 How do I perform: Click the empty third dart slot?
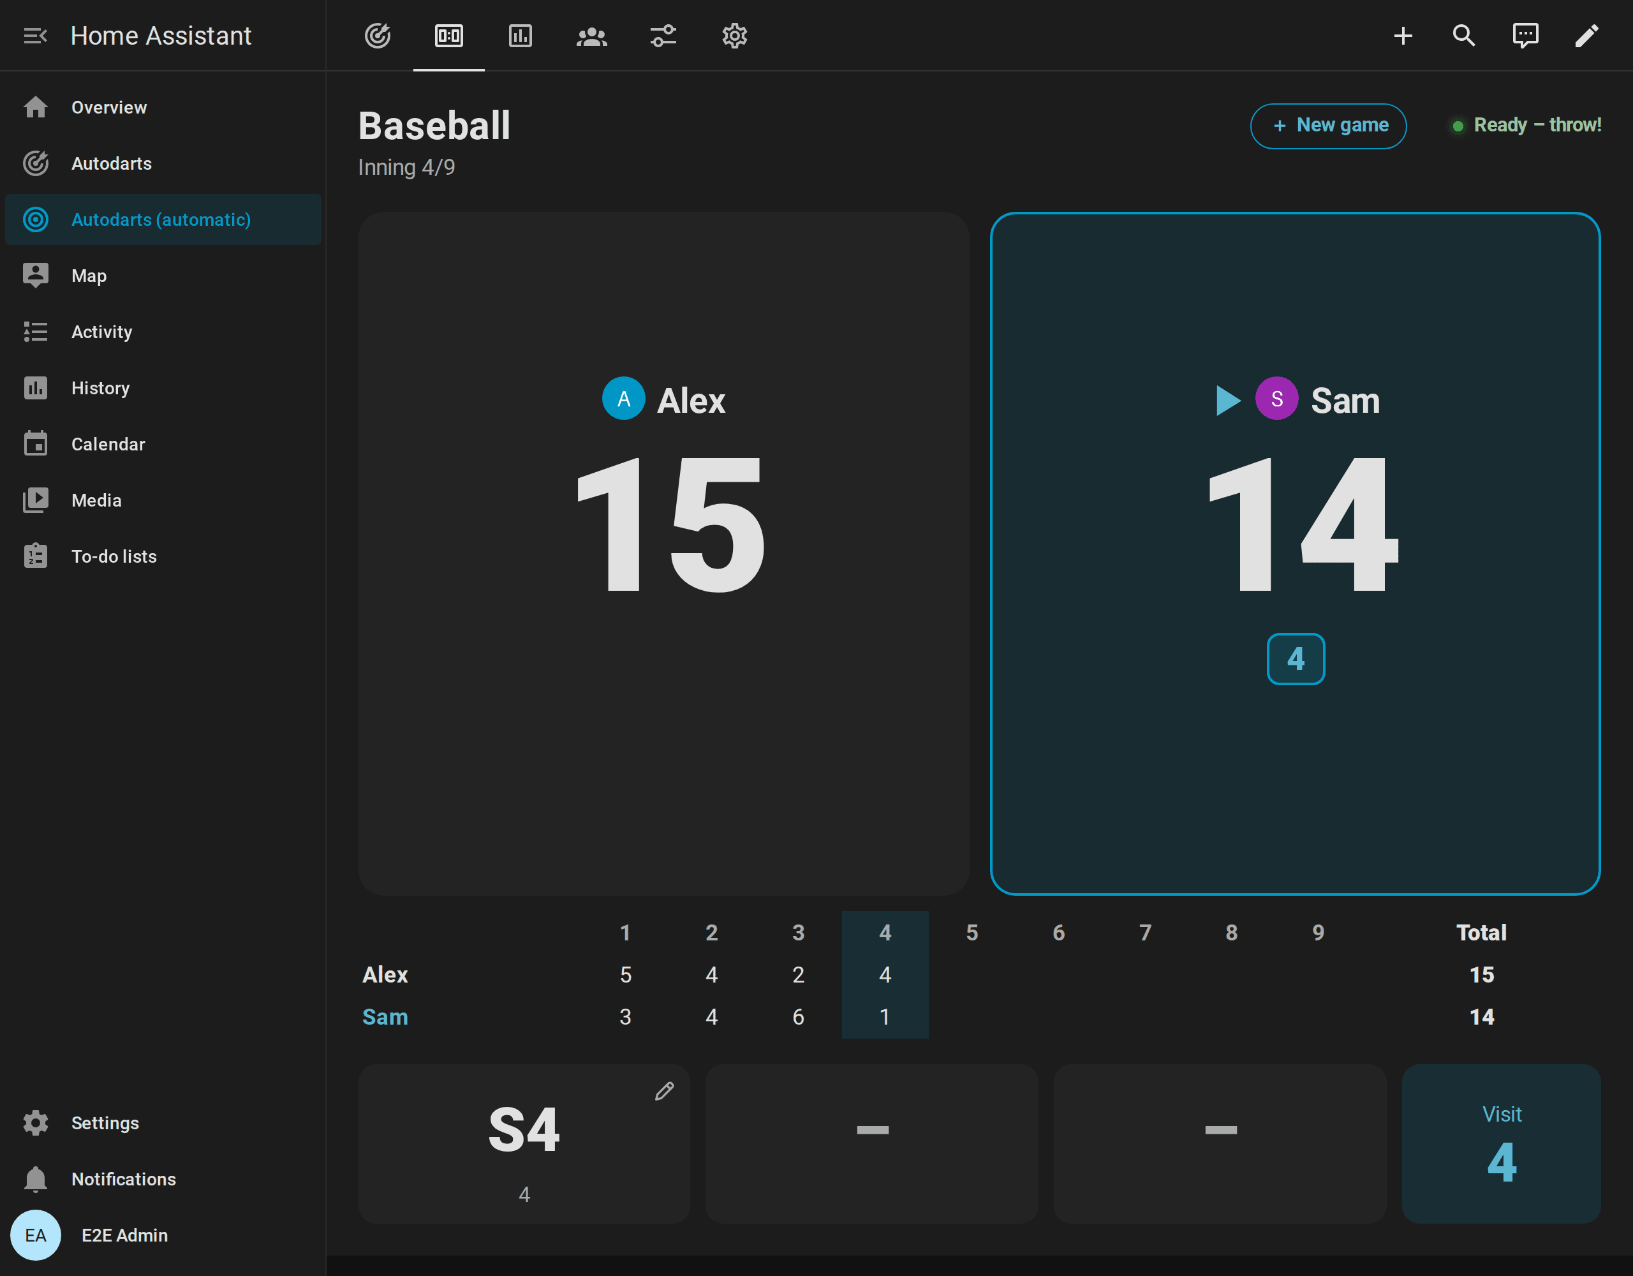pyautogui.click(x=1220, y=1143)
